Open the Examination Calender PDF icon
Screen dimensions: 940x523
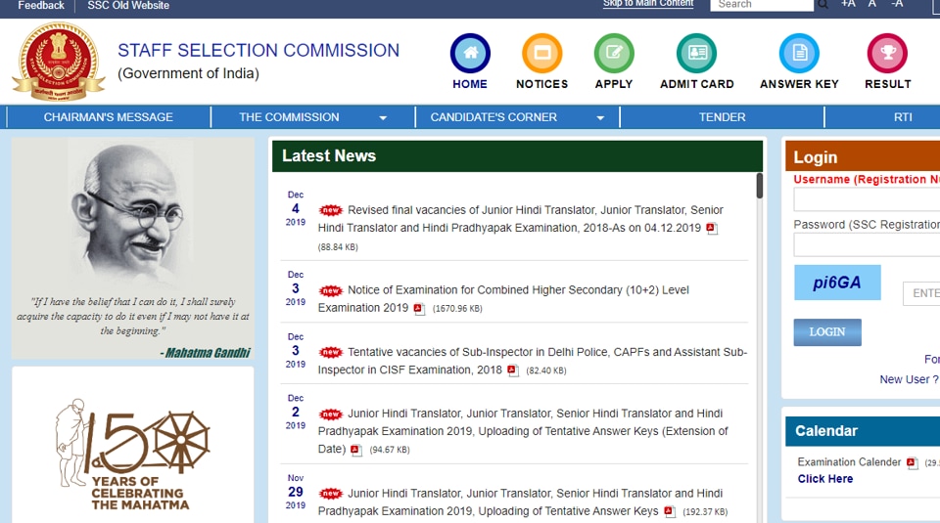pyautogui.click(x=912, y=462)
